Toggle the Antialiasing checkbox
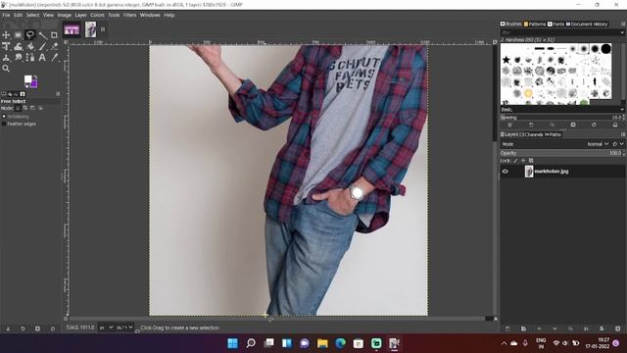 tap(4, 117)
